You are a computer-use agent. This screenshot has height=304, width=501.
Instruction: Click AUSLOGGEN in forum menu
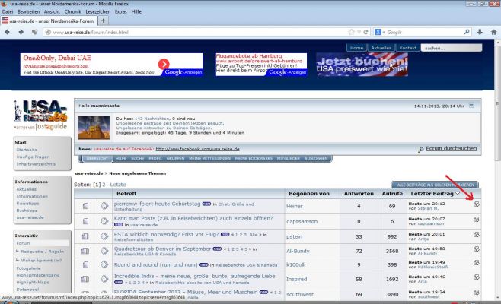[x=316, y=159]
